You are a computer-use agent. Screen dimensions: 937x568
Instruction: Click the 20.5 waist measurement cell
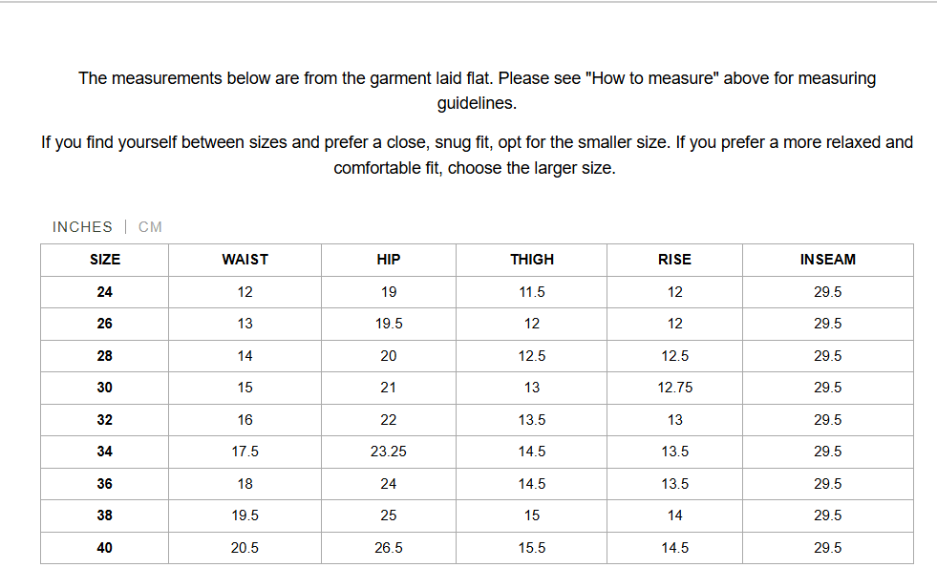tap(245, 548)
